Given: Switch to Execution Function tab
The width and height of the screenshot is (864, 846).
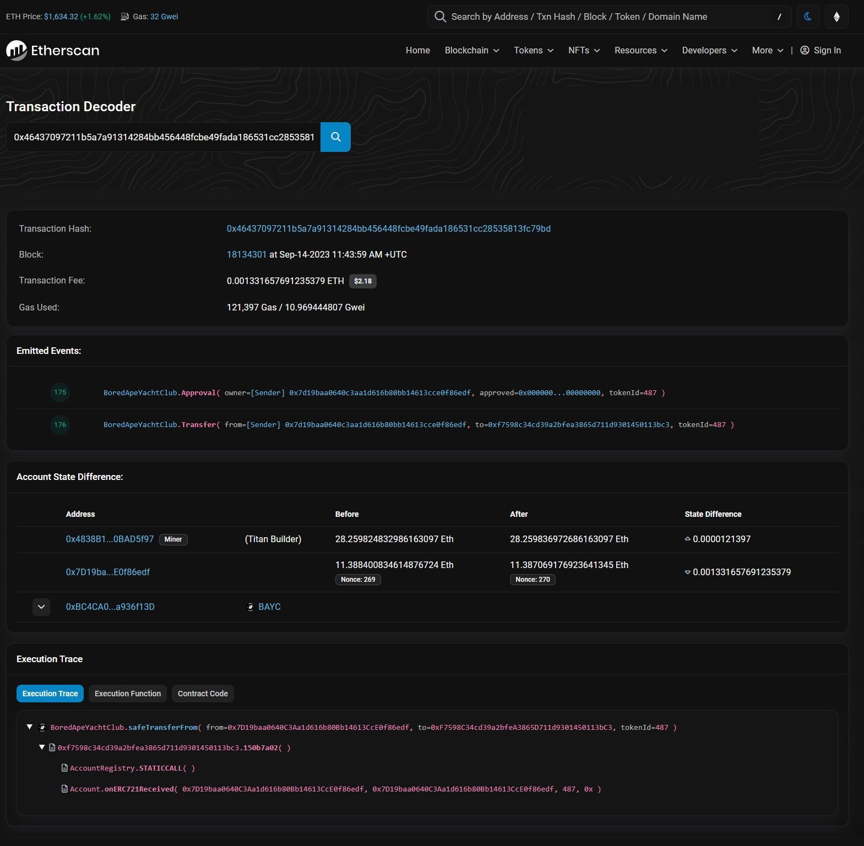Looking at the screenshot, I should pyautogui.click(x=128, y=694).
